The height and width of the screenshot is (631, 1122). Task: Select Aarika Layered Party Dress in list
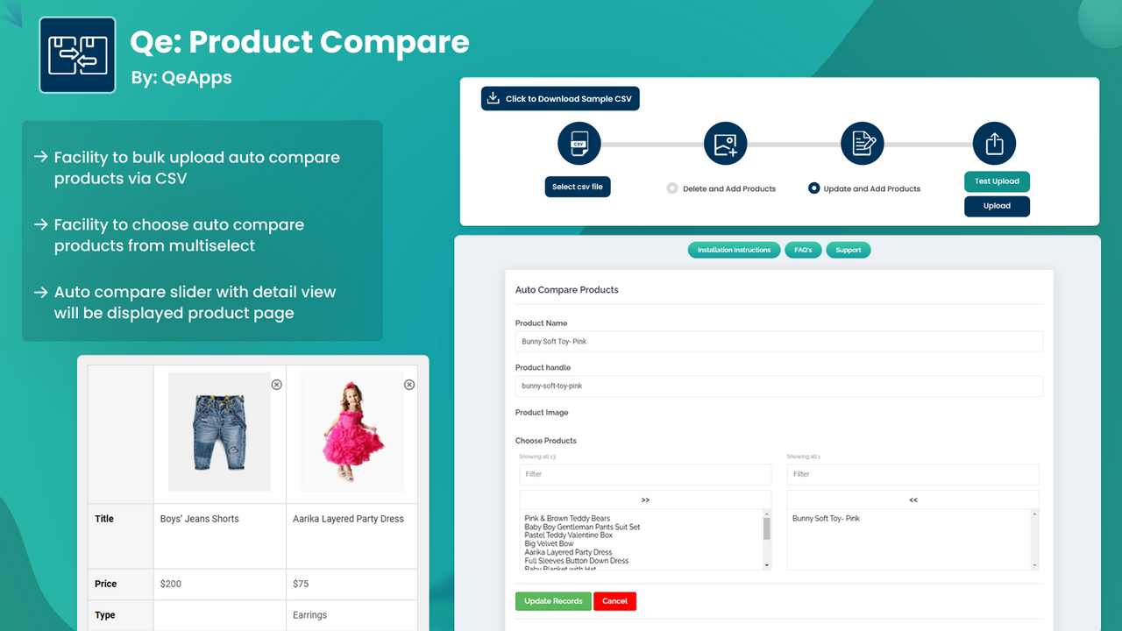point(568,552)
